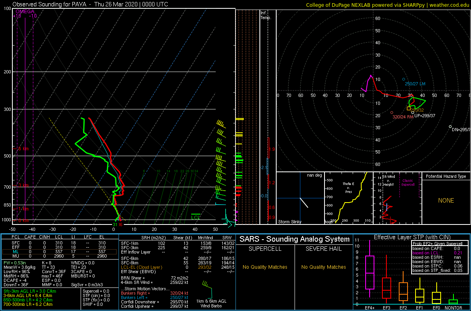This screenshot has height=311, width=471.
Task: Click the 'BRN Shear =' line
Action: tap(155, 278)
